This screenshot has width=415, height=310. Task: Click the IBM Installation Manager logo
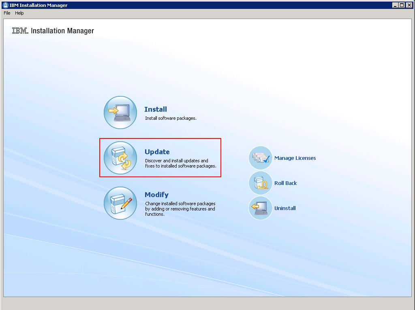(53, 31)
